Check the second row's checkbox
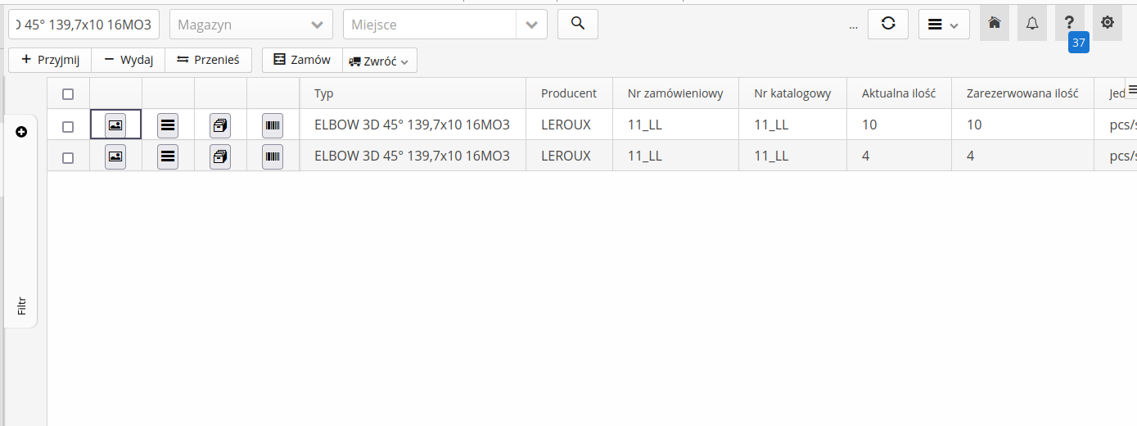Screen dimensions: 1137x426 coord(68,157)
